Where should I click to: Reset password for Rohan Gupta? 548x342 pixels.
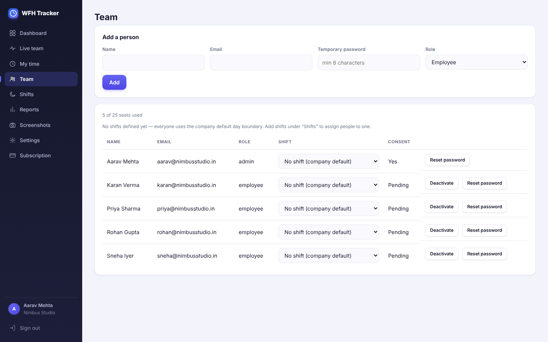[484, 230]
